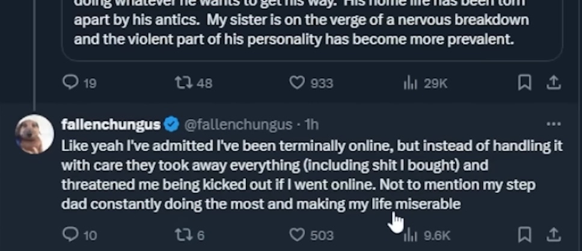The height and width of the screenshot is (251, 582).
Task: Open fallenchungus post about being terminally online
Action: click(301, 175)
